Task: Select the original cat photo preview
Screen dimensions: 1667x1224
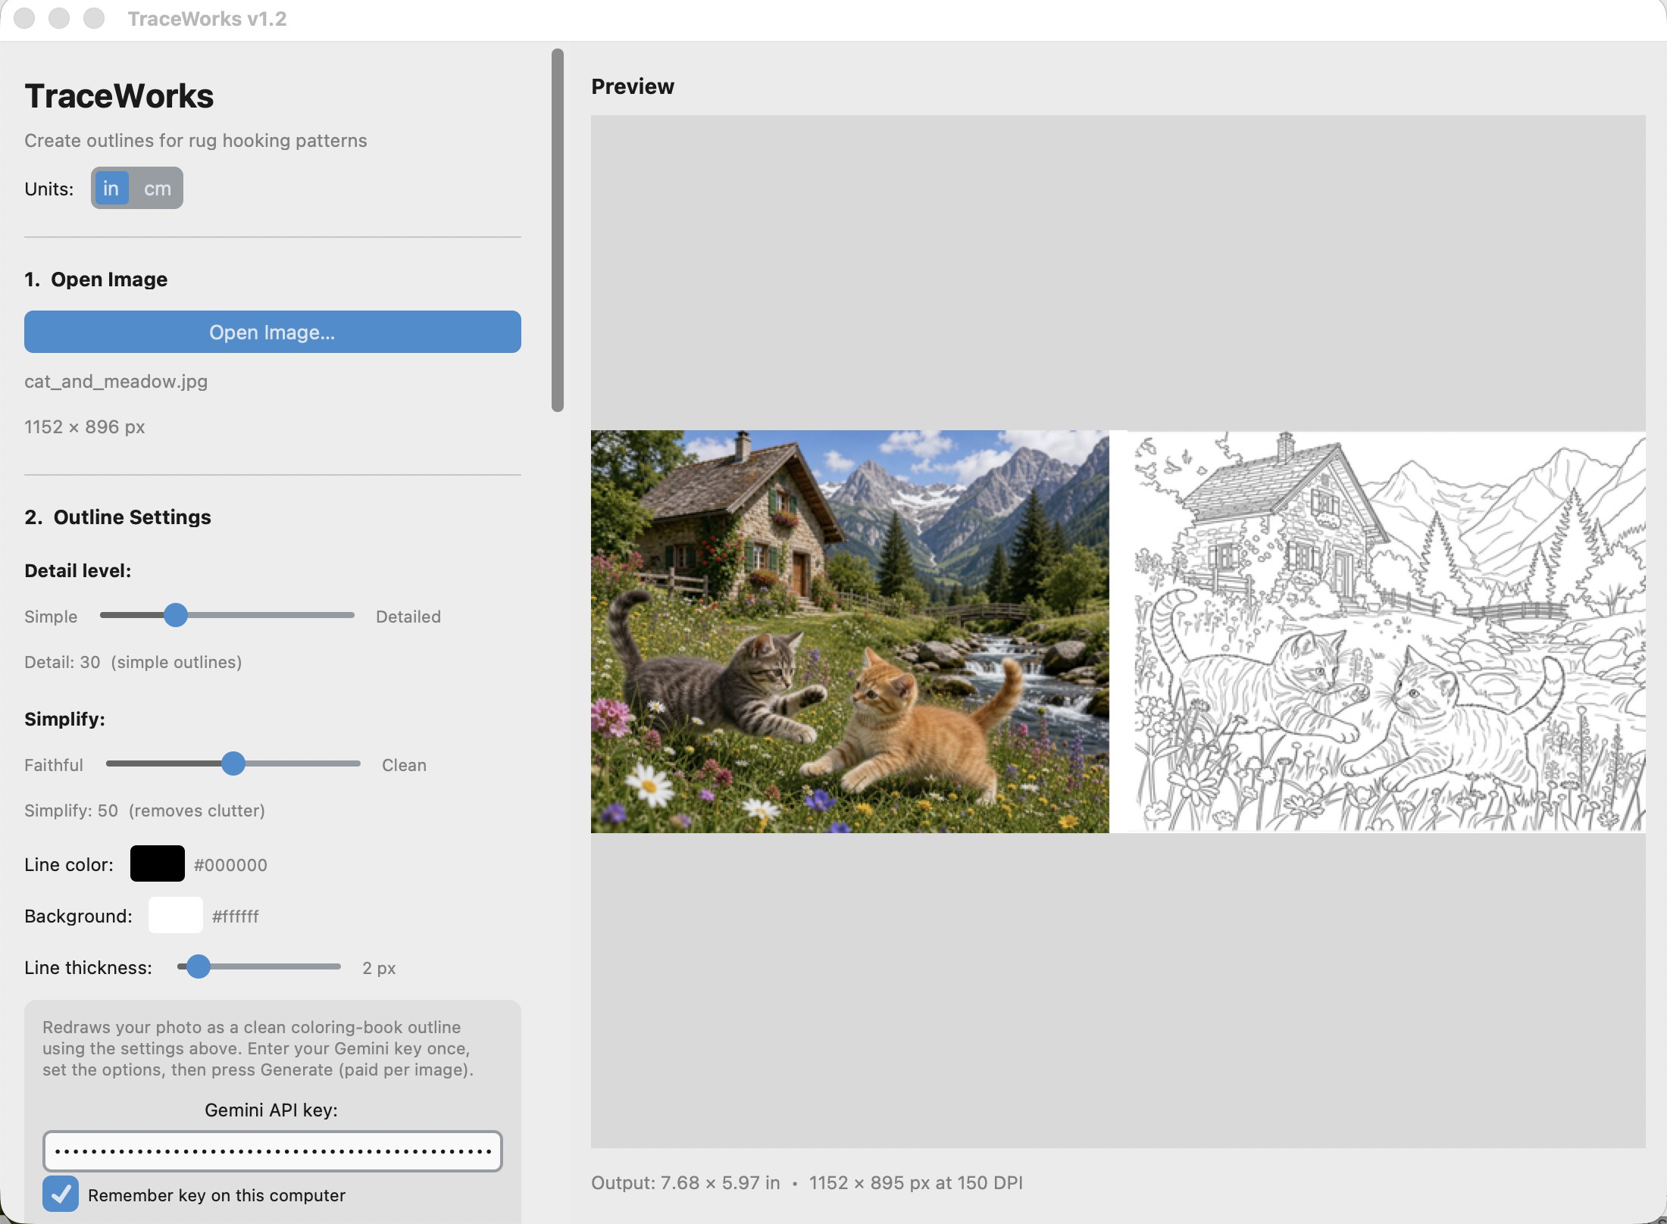Action: coord(849,632)
